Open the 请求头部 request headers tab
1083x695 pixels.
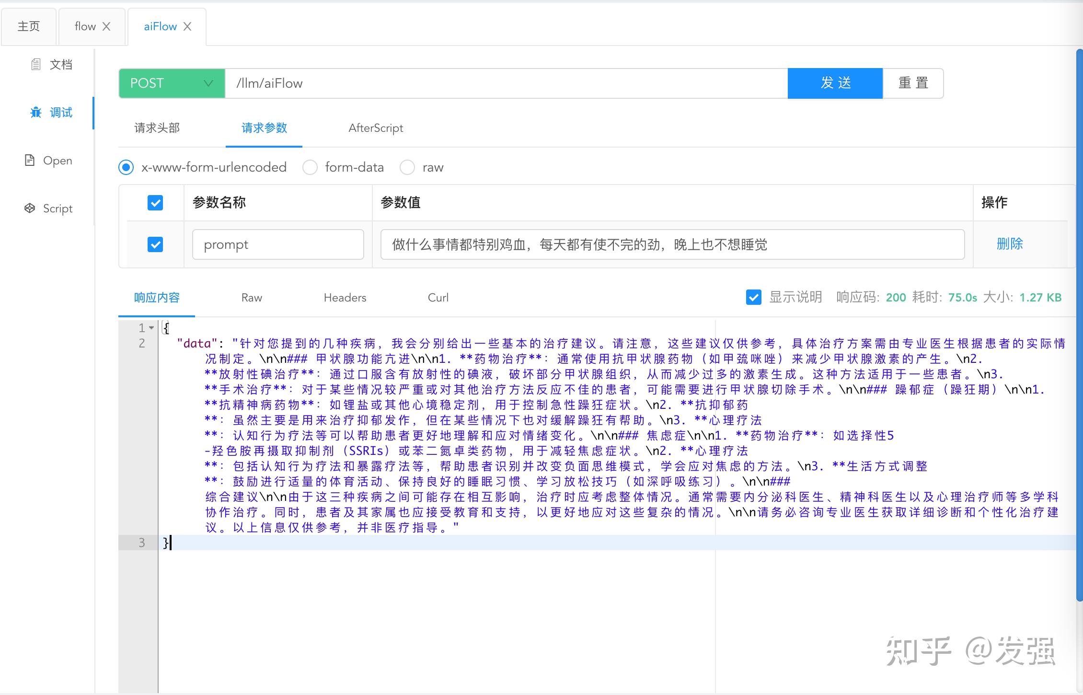tap(157, 128)
